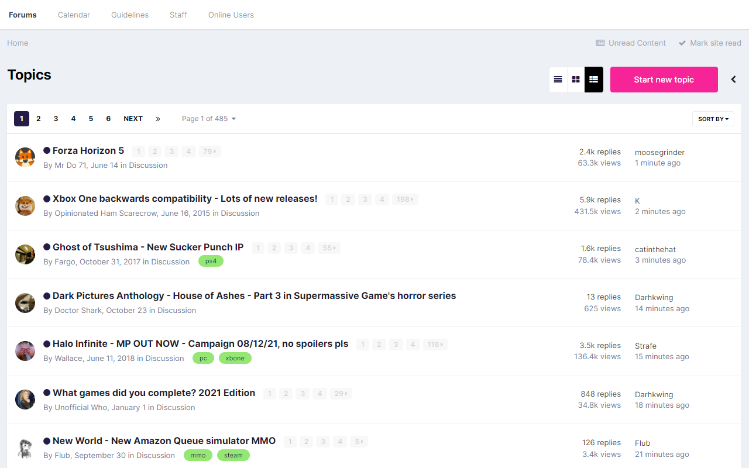Open Opinionated Ham Scarecrow's avatar
Screen dimensions: 749x468
25,206
